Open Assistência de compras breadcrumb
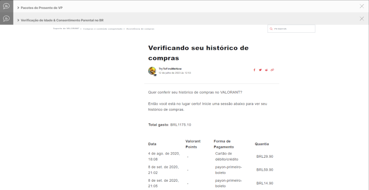The height and width of the screenshot is (190, 369). click(x=140, y=29)
